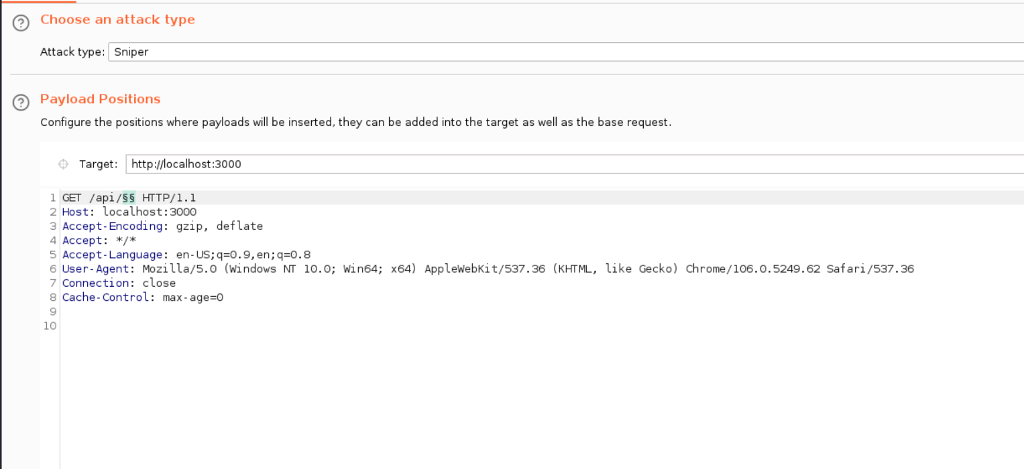Viewport: 1024px width, 469px height.
Task: Click the Connection: close header line
Action: 119,283
